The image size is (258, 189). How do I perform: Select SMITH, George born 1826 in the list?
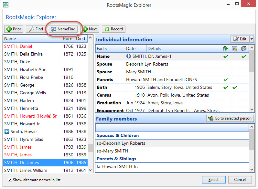tap(45, 85)
